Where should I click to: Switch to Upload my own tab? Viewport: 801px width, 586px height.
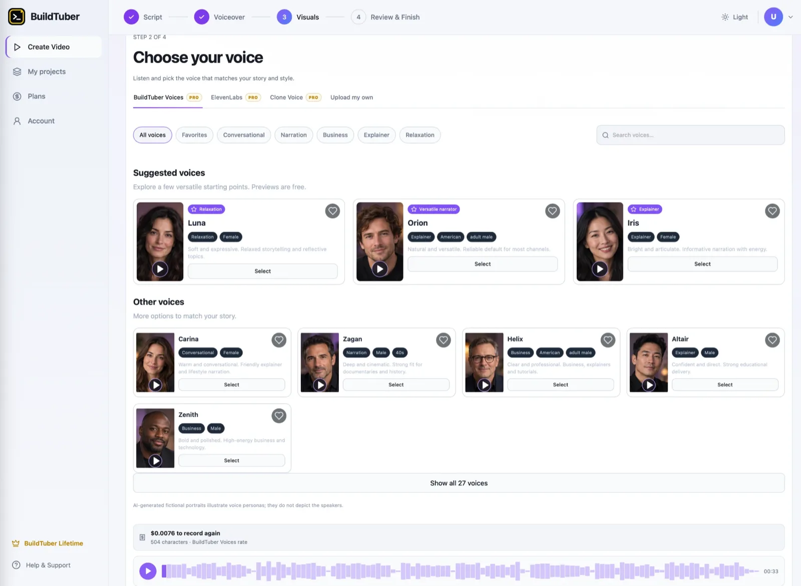pos(351,97)
